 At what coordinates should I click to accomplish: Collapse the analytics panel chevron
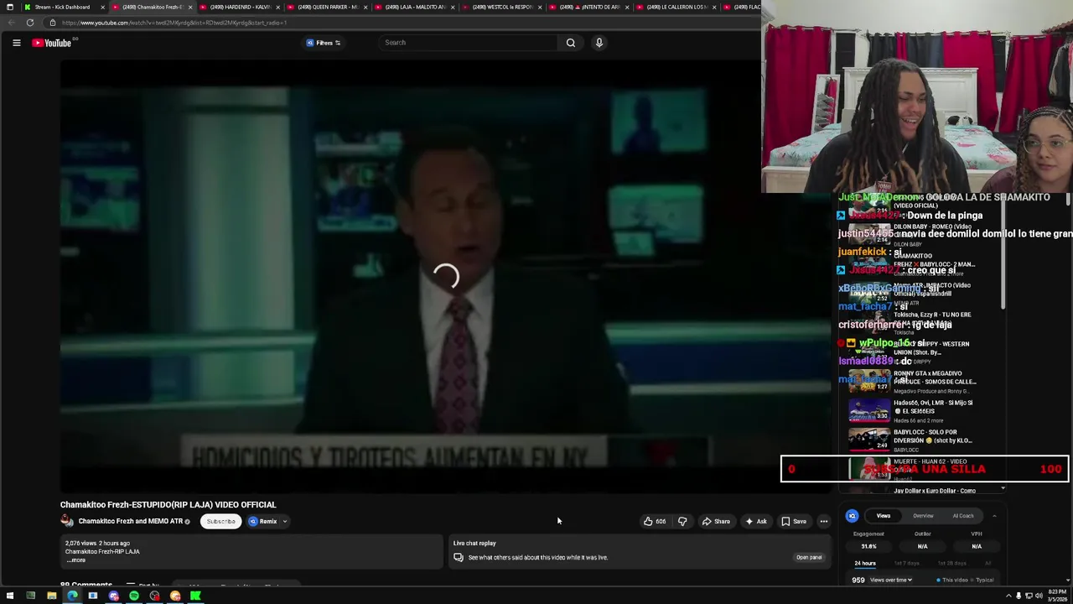click(x=994, y=516)
